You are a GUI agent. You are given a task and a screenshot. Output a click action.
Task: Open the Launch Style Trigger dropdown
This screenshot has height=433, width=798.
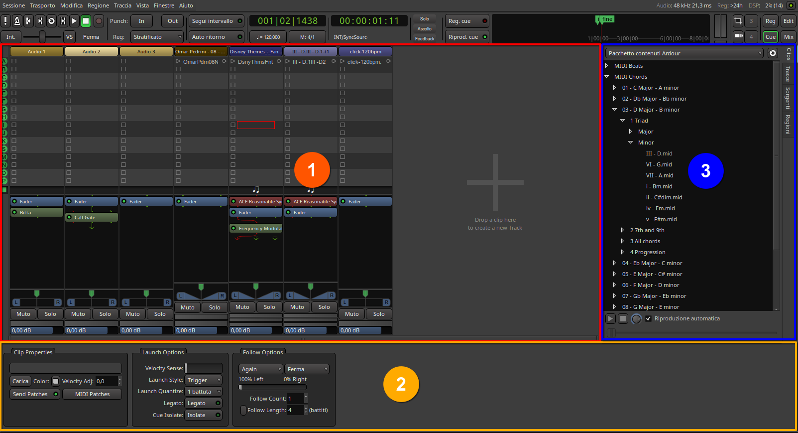[x=204, y=380]
